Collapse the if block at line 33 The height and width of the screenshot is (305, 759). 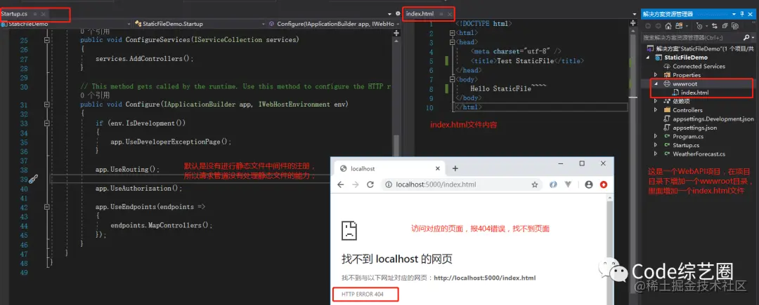click(47, 123)
